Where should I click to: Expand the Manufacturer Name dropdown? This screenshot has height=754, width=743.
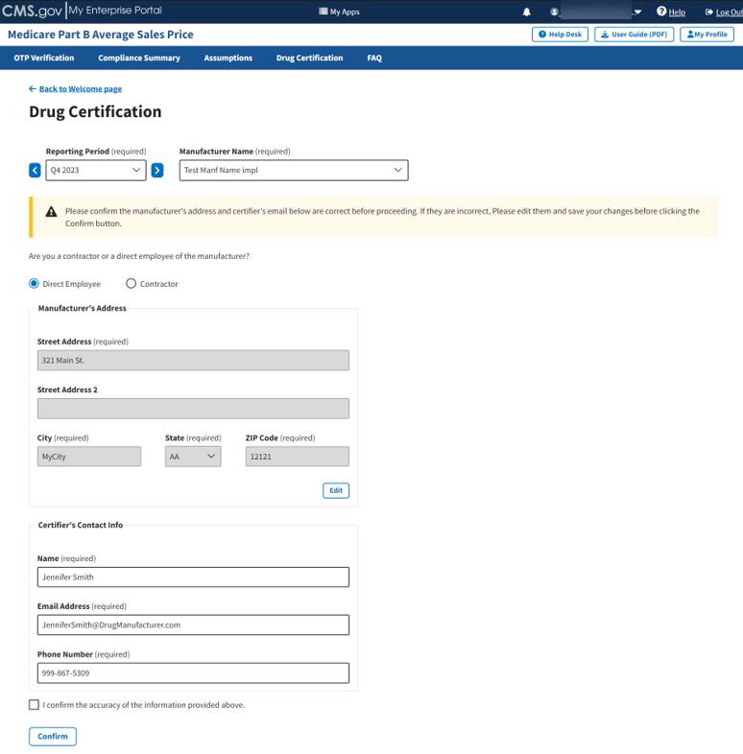click(293, 170)
